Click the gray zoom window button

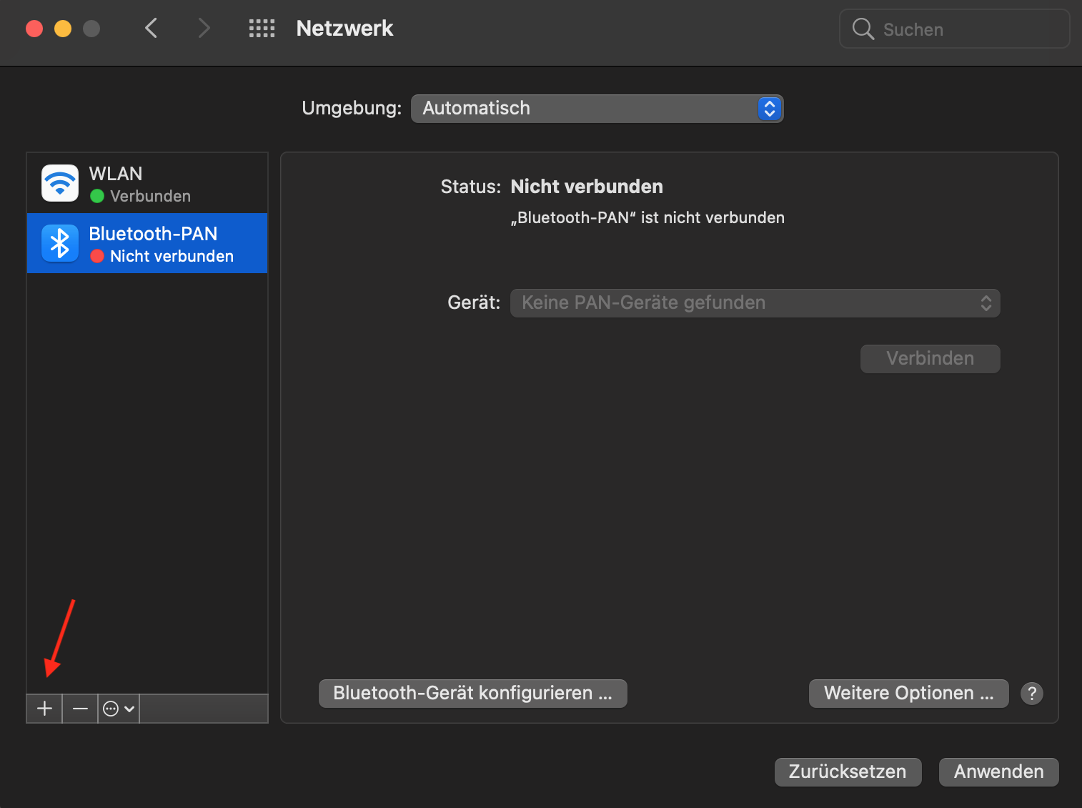[x=91, y=29]
